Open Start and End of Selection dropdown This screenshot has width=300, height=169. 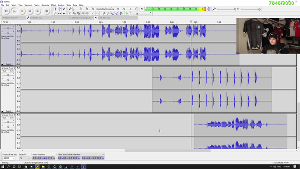(x=81, y=154)
